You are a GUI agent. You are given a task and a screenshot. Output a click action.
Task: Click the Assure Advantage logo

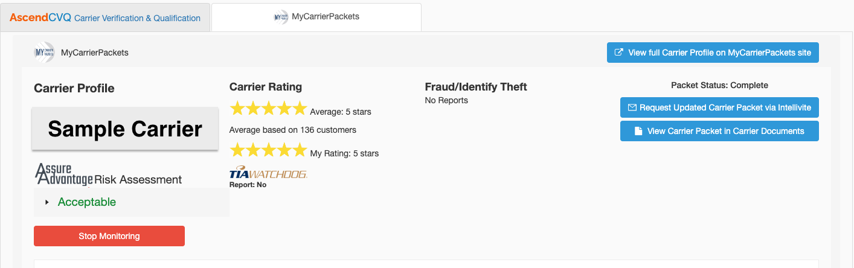click(x=64, y=174)
